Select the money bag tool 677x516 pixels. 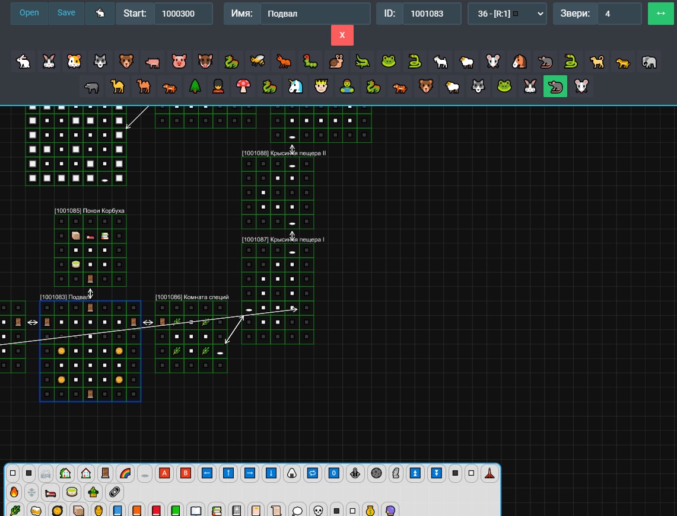[370, 511]
